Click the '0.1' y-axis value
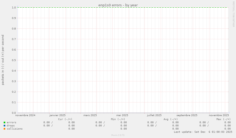The width and height of the screenshot is (236, 138). point(14,102)
